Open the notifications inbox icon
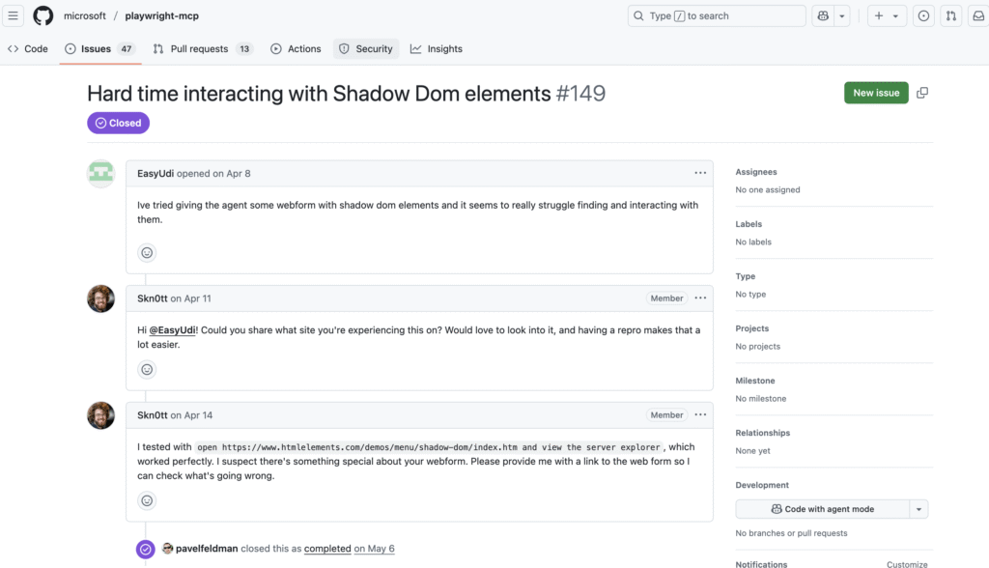This screenshot has height=568, width=989. 977,15
